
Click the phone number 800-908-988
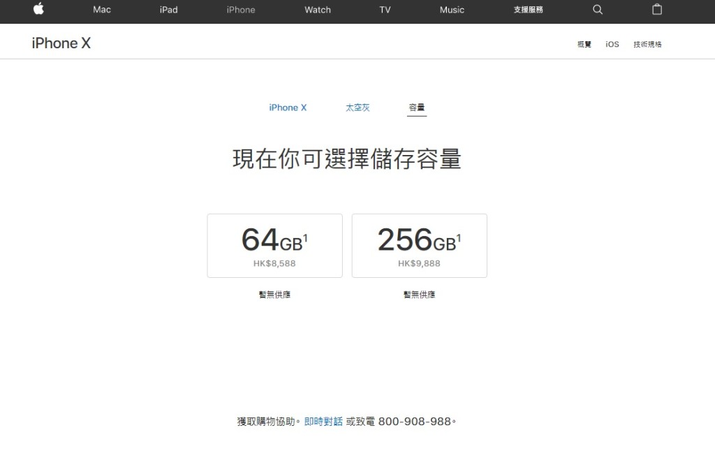(414, 422)
